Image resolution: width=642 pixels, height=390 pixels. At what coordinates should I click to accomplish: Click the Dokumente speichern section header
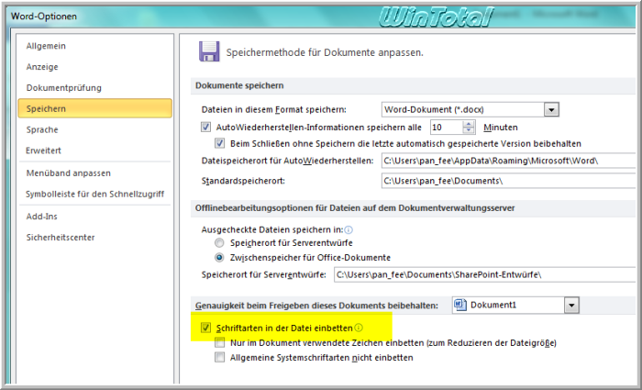[239, 85]
